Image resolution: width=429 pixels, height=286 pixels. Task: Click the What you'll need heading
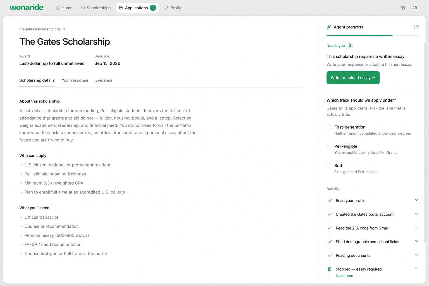tap(34, 208)
